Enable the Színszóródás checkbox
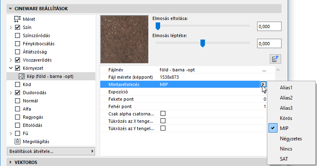 [18, 35]
